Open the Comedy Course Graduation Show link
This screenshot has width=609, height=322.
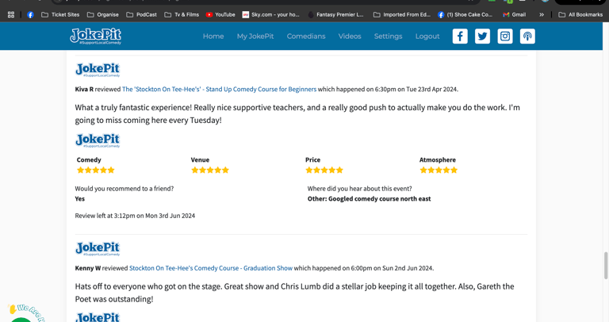click(x=210, y=268)
